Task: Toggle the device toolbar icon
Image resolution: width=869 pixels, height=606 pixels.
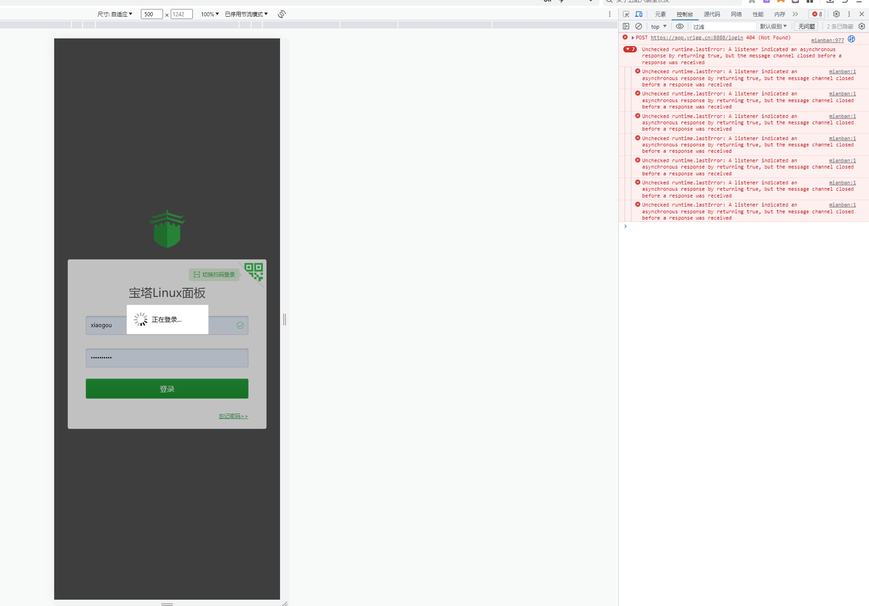Action: point(639,14)
